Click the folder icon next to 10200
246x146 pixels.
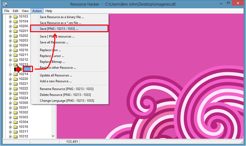point(15,26)
